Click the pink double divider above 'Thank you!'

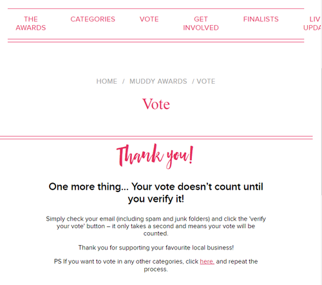tap(156, 137)
